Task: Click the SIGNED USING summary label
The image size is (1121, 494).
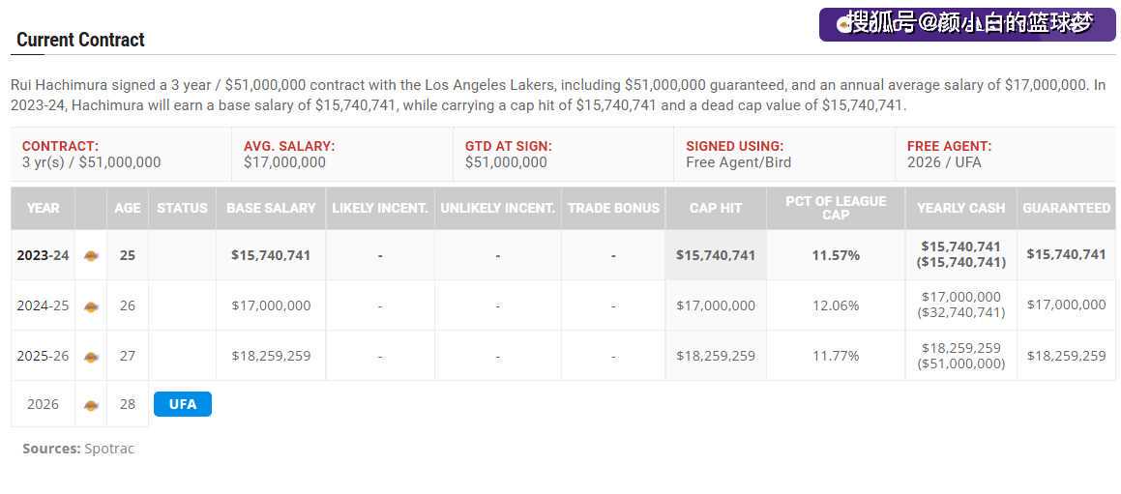Action: [734, 146]
